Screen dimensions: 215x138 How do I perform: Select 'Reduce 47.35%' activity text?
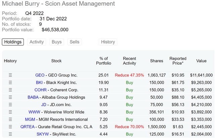(129, 75)
